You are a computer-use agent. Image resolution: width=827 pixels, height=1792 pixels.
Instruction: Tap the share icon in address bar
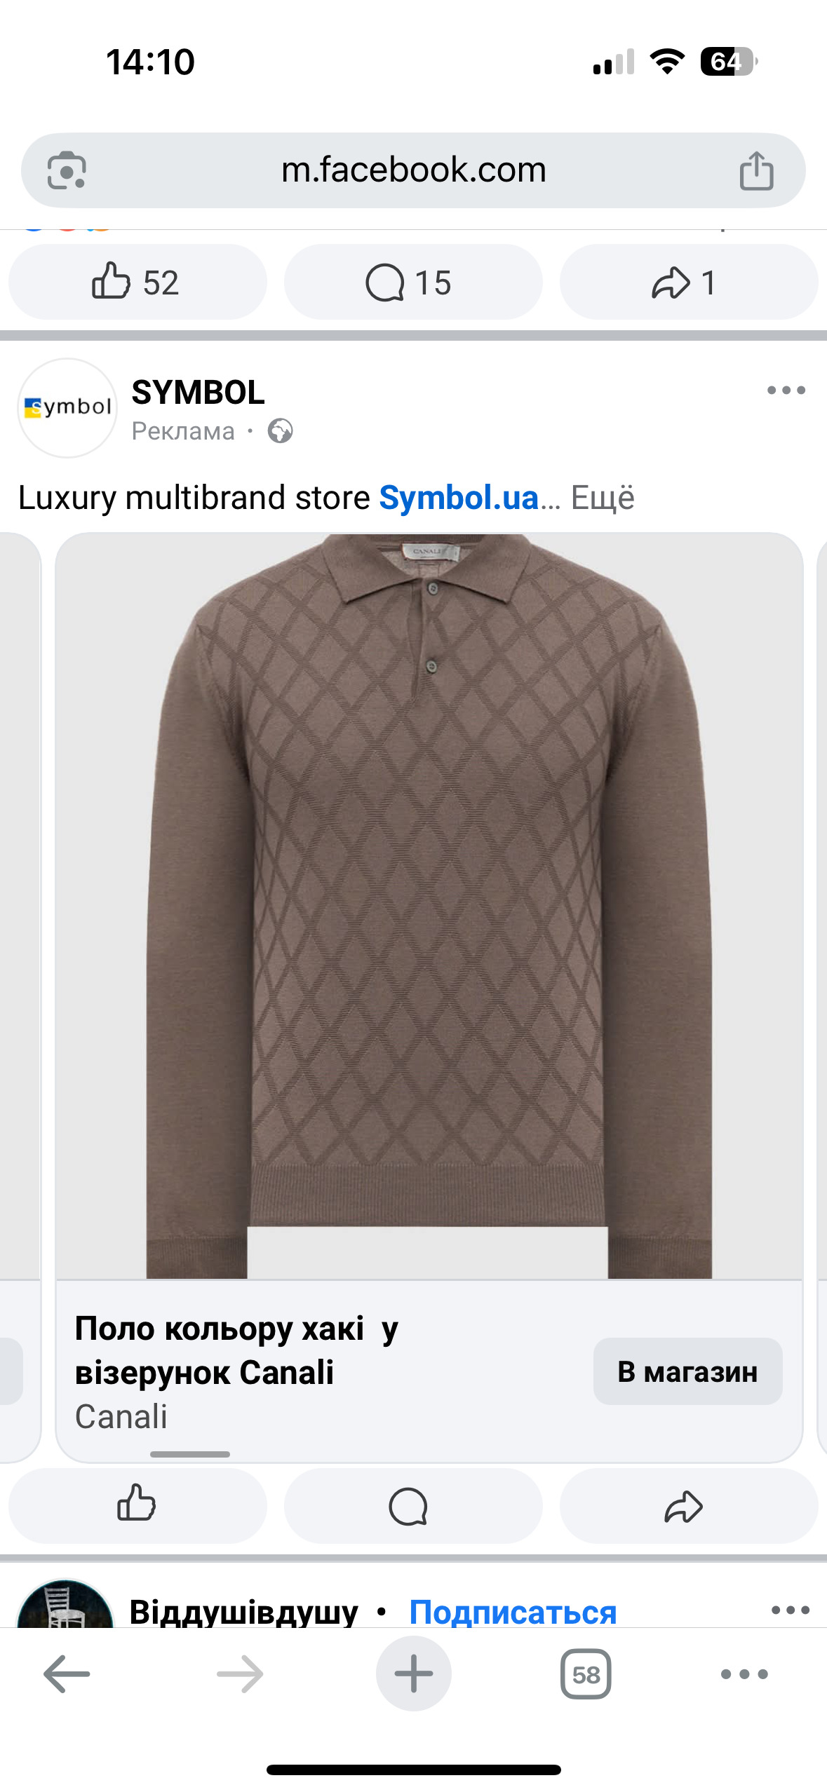click(x=756, y=170)
